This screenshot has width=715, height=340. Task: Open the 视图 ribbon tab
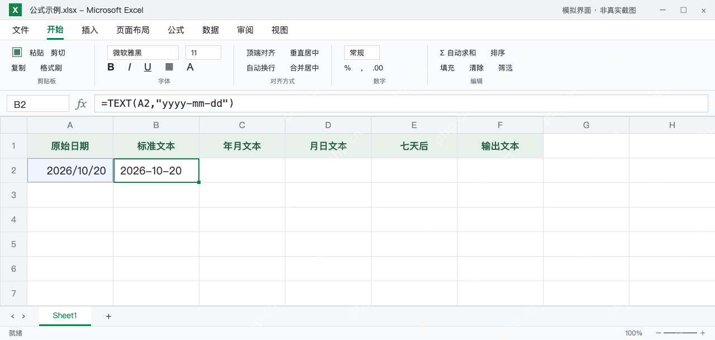[280, 30]
